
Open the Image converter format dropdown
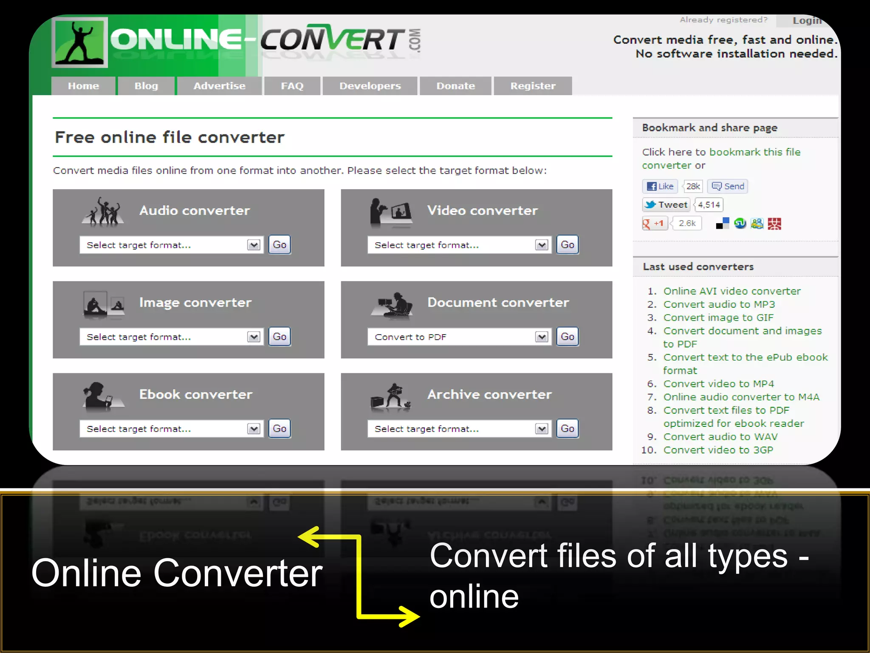tap(172, 337)
